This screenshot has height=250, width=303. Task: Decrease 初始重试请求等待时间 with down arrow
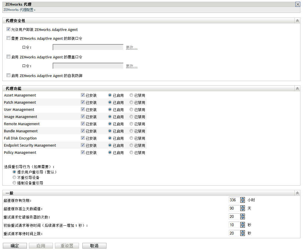pyautogui.click(x=243, y=226)
